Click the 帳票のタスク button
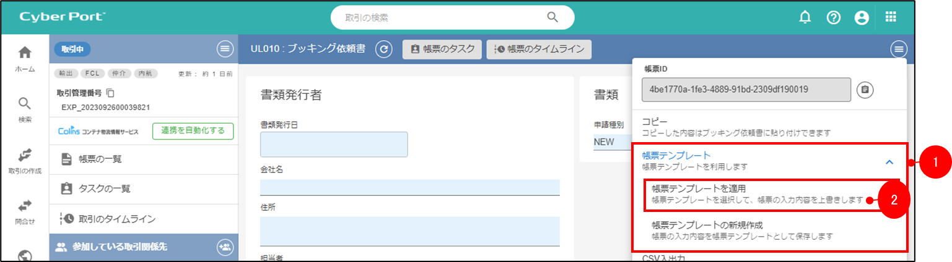The height and width of the screenshot is (262, 952). (x=442, y=49)
